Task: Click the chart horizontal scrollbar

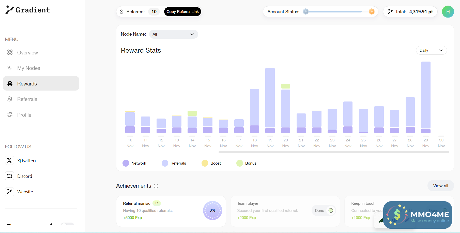Action: 334,152
